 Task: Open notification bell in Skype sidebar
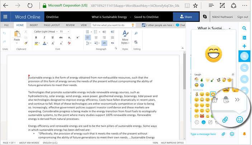[244, 134]
